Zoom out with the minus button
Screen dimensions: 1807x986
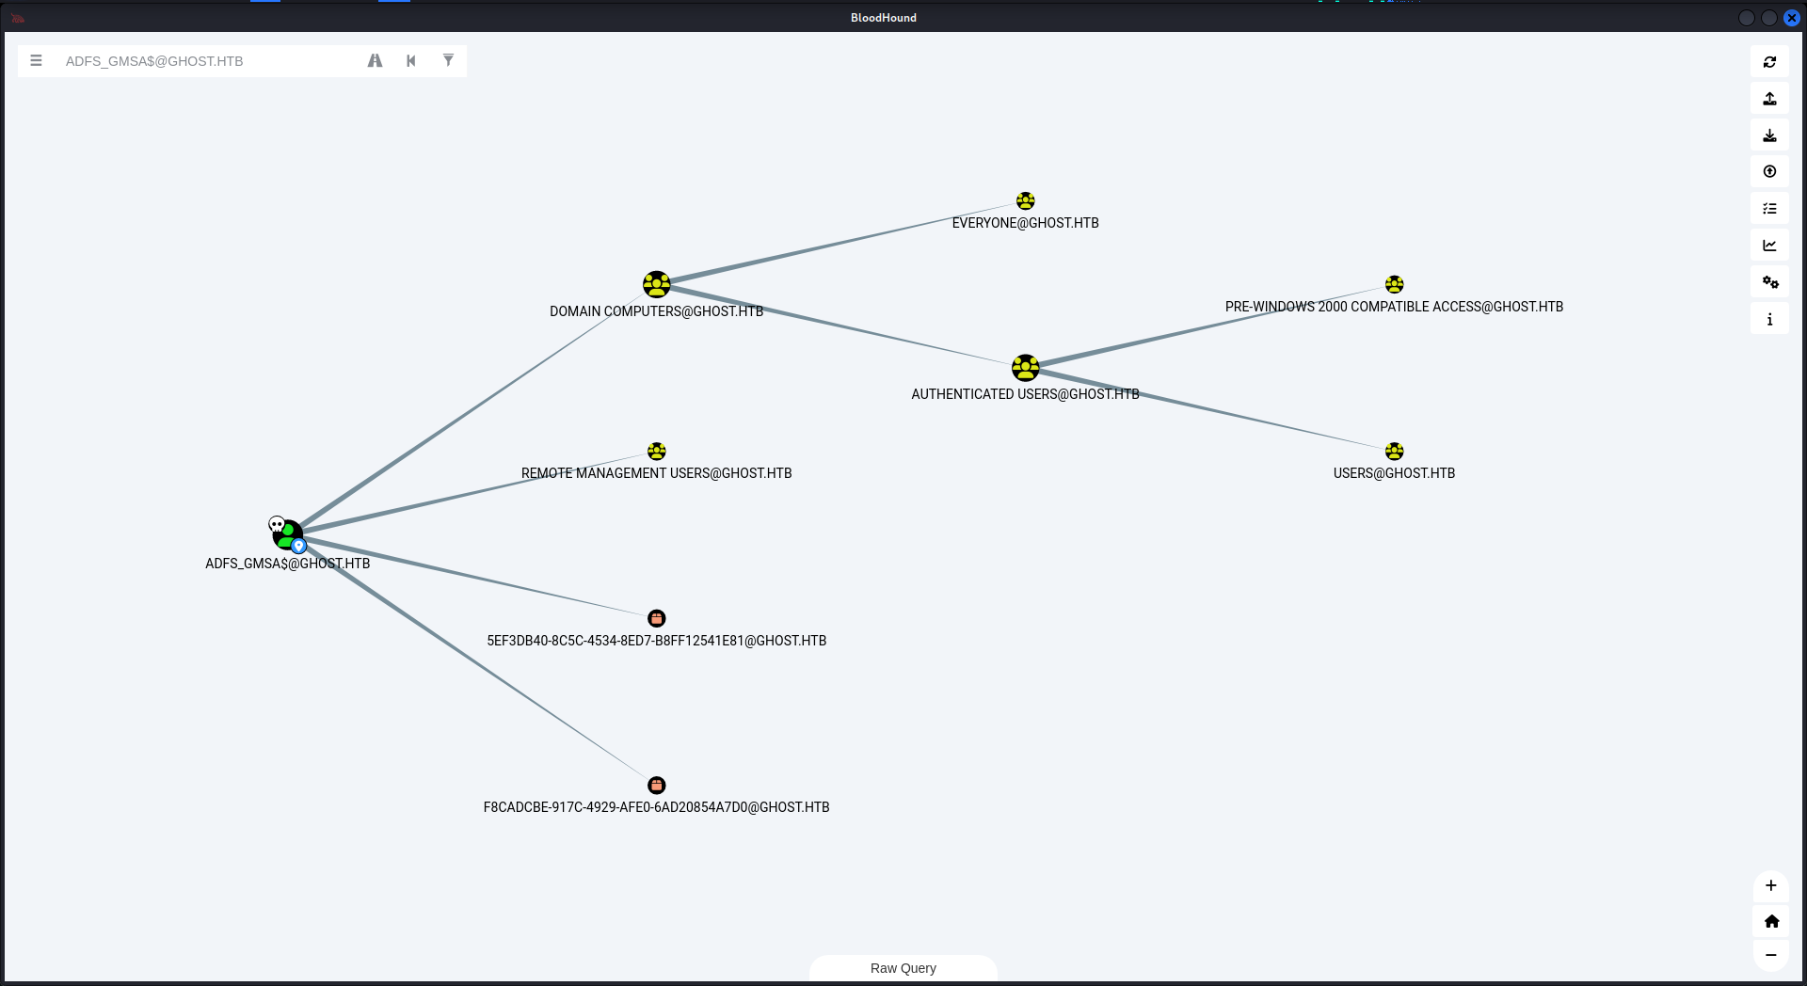click(x=1770, y=955)
